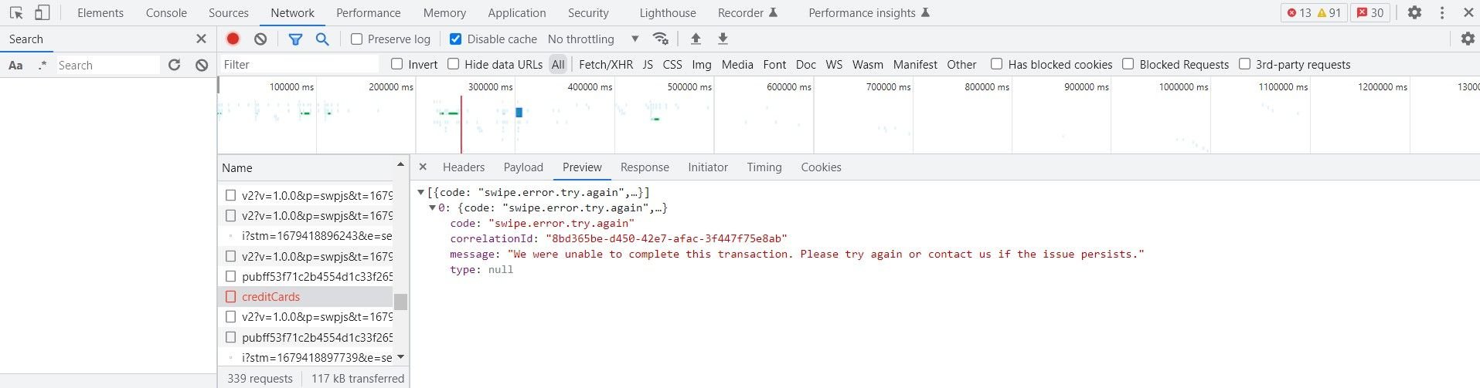Open the inspect element picker tool

tap(16, 13)
